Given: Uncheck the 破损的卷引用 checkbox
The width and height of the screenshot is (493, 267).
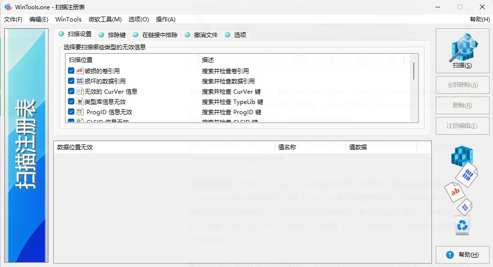Looking at the screenshot, I should (x=71, y=71).
